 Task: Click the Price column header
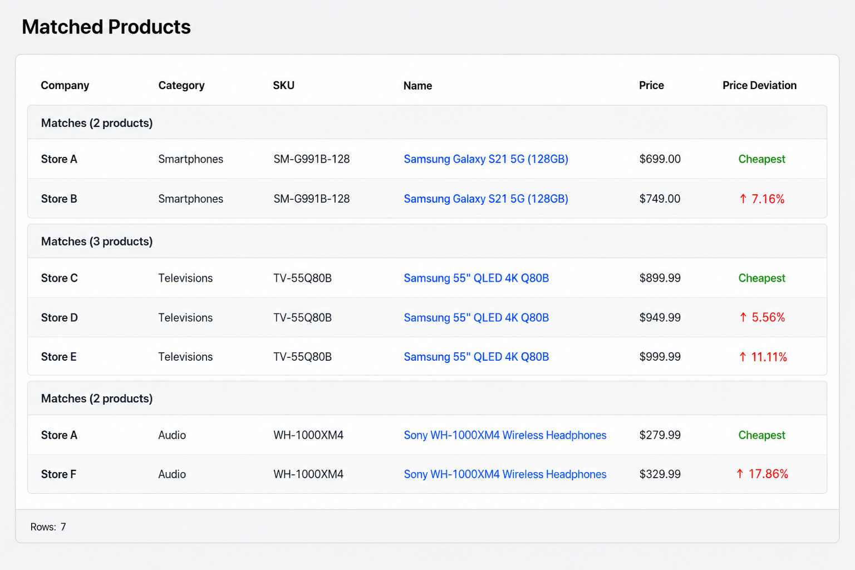[652, 85]
